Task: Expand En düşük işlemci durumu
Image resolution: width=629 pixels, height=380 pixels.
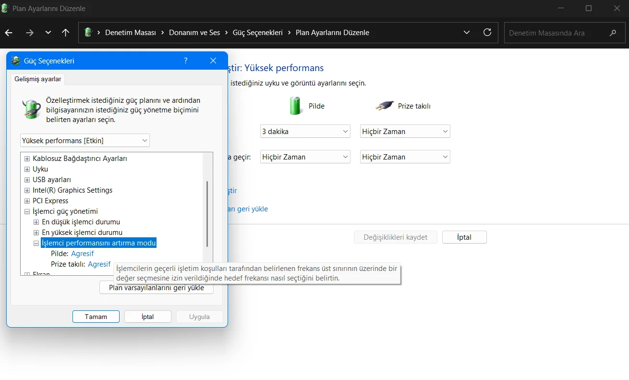Action: [36, 222]
